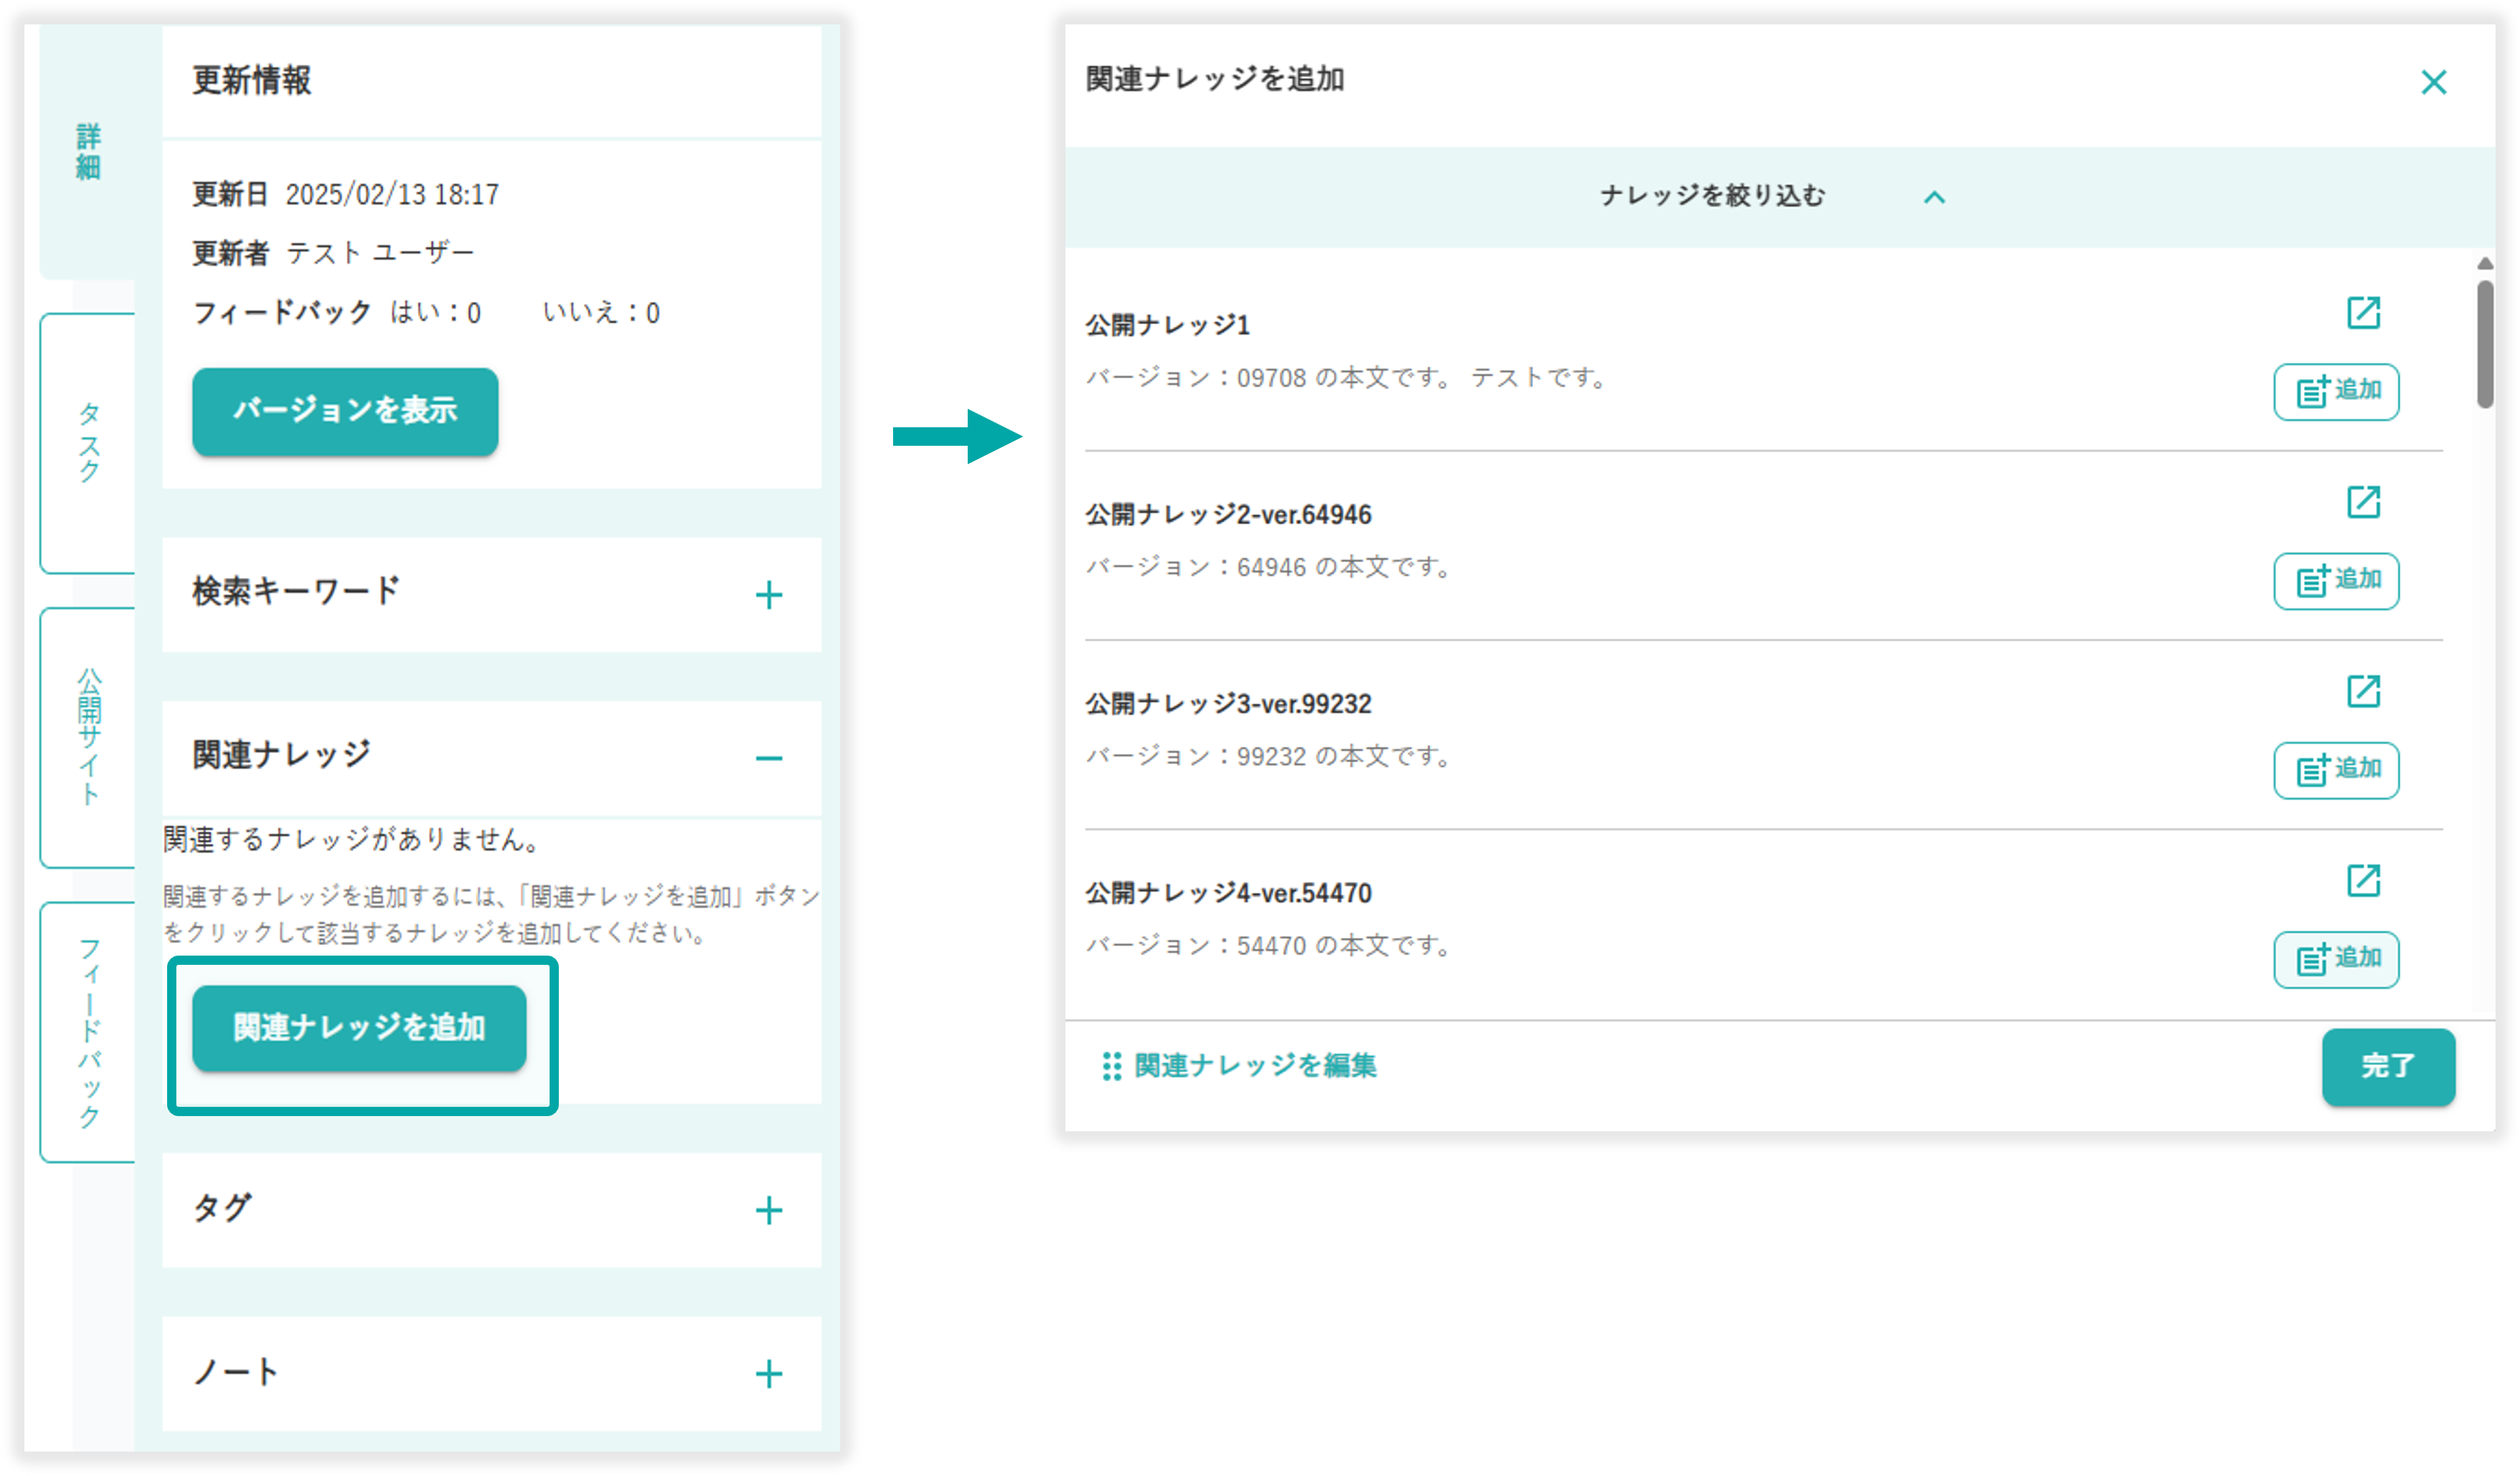Open 公開ナレッジ3-ver.99232 external link icon
The image size is (2520, 1476).
(x=2363, y=690)
